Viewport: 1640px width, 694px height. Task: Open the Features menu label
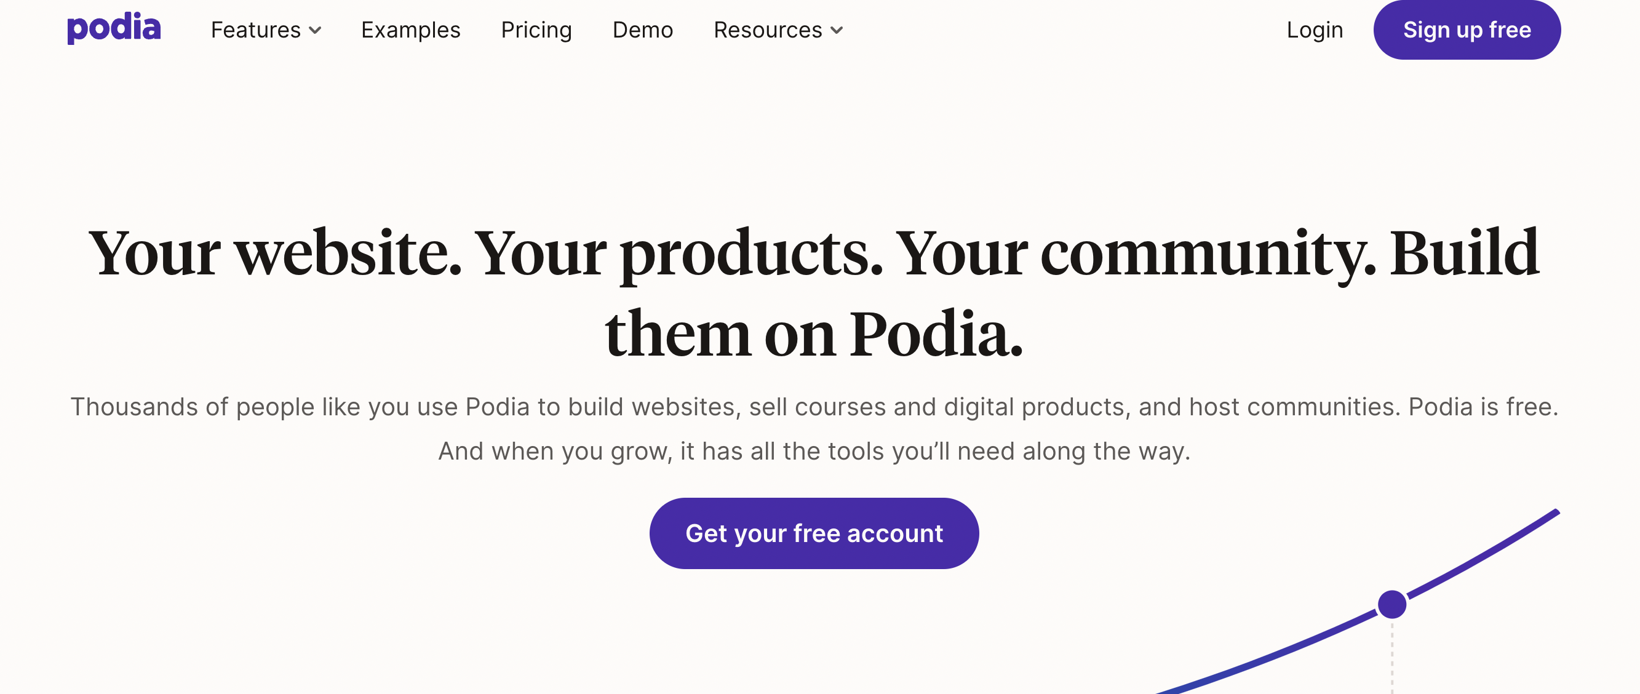click(x=255, y=30)
